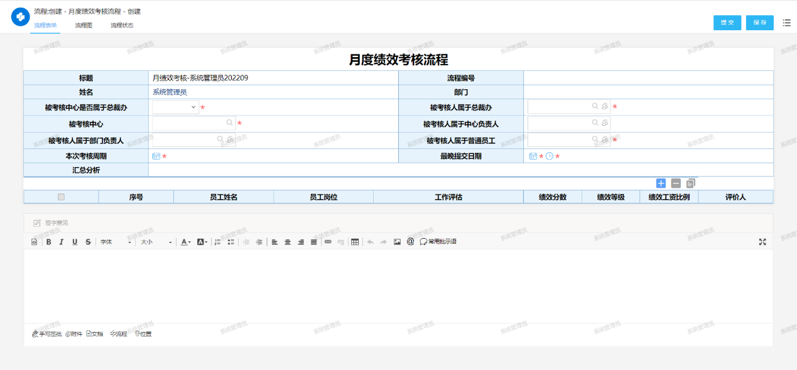Open the person picker for 被考核人属于中心负责人
Viewport: 797px width, 370px height.
604,123
